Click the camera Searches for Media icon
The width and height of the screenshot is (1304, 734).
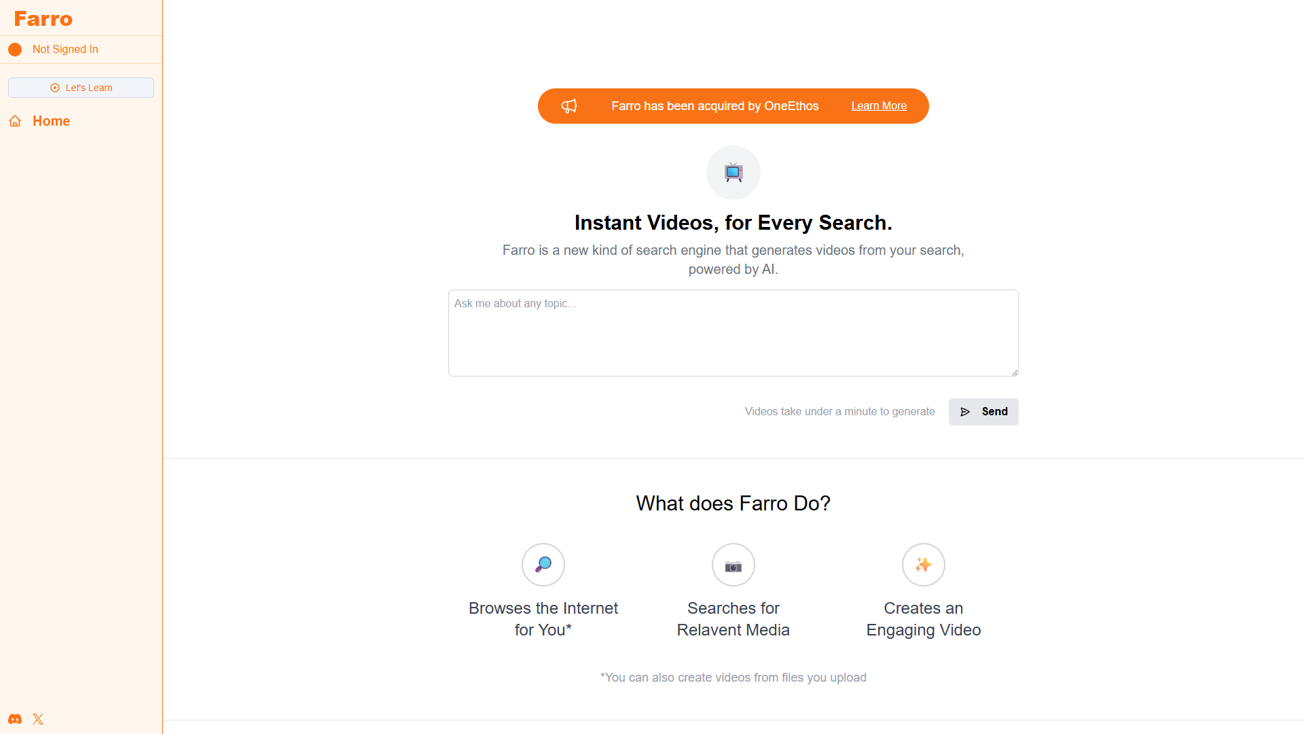[x=733, y=565]
